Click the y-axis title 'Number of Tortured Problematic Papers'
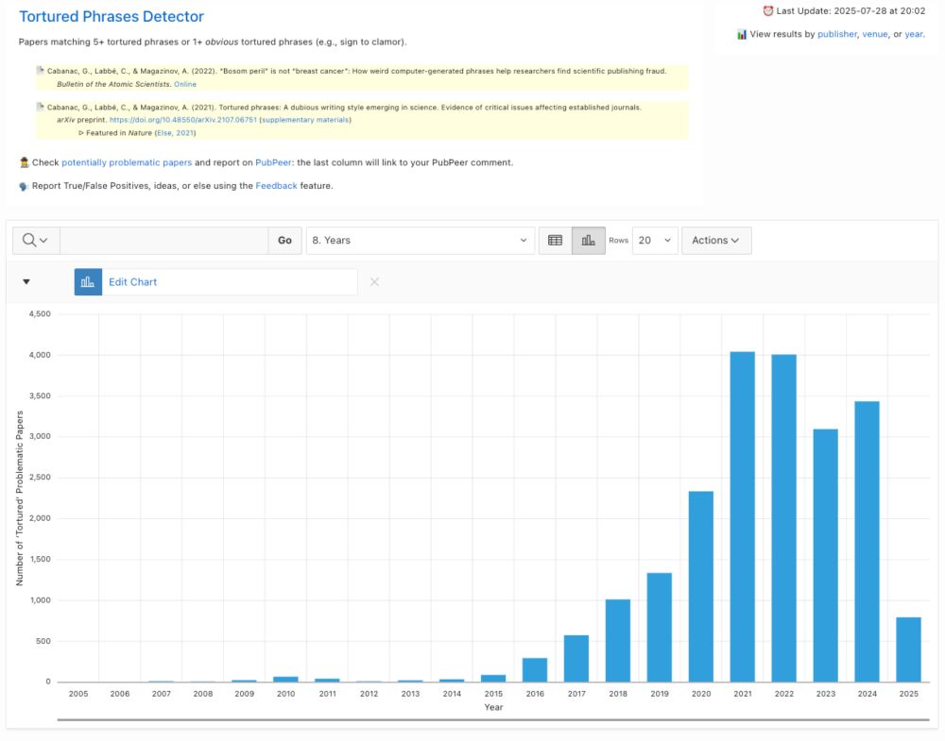The width and height of the screenshot is (945, 741). 19,497
